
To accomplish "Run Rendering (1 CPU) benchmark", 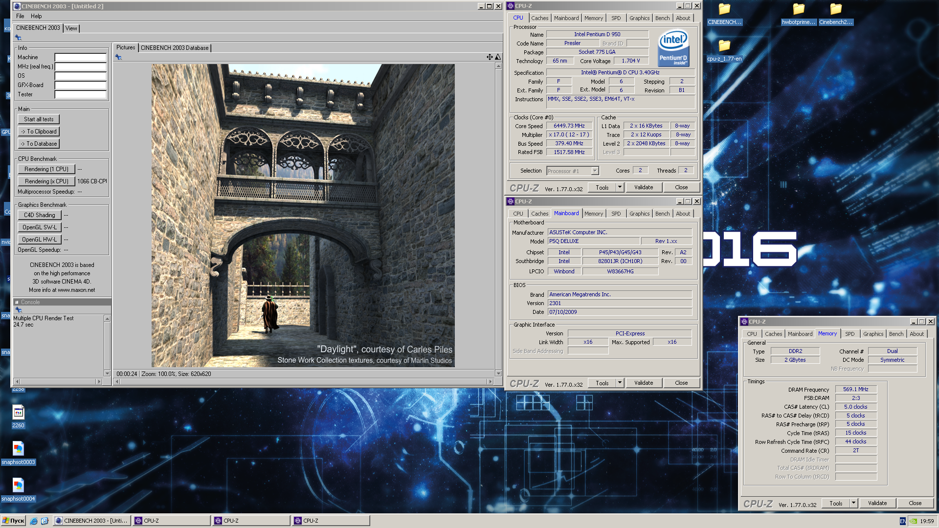I will [x=46, y=169].
